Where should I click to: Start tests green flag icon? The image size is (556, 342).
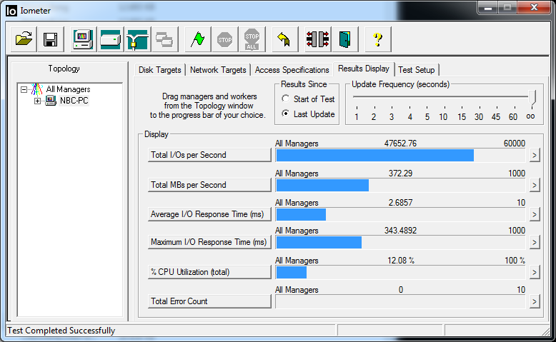point(197,39)
